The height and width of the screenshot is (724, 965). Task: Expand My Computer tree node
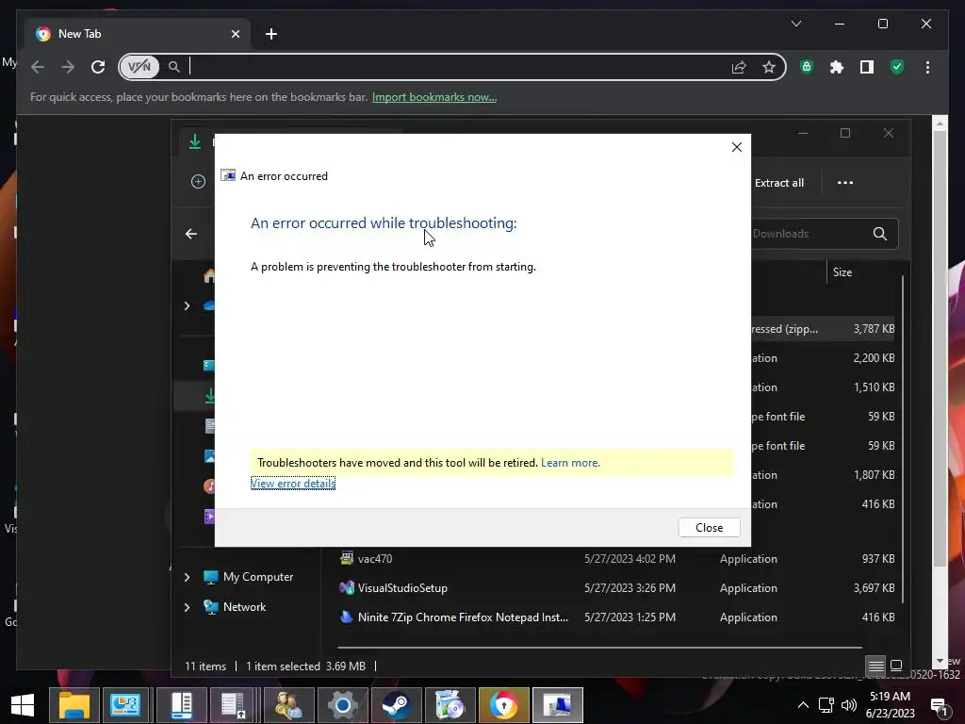(x=188, y=577)
